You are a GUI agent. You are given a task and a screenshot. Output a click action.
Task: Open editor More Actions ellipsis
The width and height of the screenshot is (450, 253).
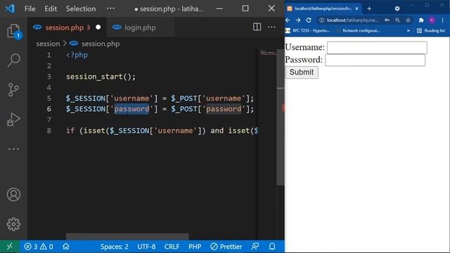tap(271, 27)
